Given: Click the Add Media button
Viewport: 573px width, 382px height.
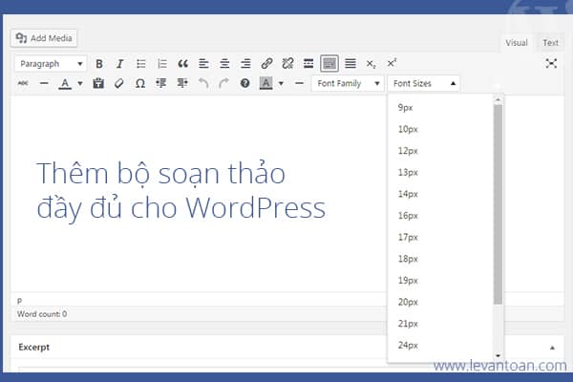Looking at the screenshot, I should click(x=44, y=38).
